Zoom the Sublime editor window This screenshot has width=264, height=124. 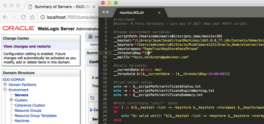click(116, 3)
